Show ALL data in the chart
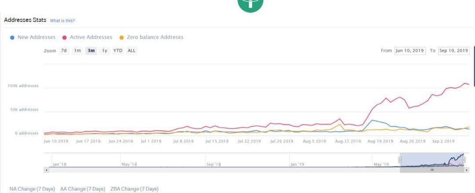Image resolution: width=475 pixels, height=193 pixels. tap(132, 51)
